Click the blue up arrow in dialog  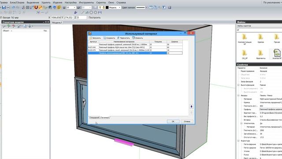(x=191, y=106)
